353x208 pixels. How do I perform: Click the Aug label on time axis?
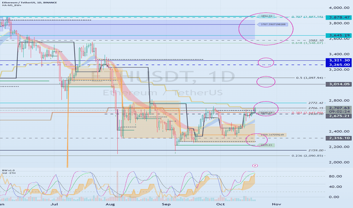110,204
